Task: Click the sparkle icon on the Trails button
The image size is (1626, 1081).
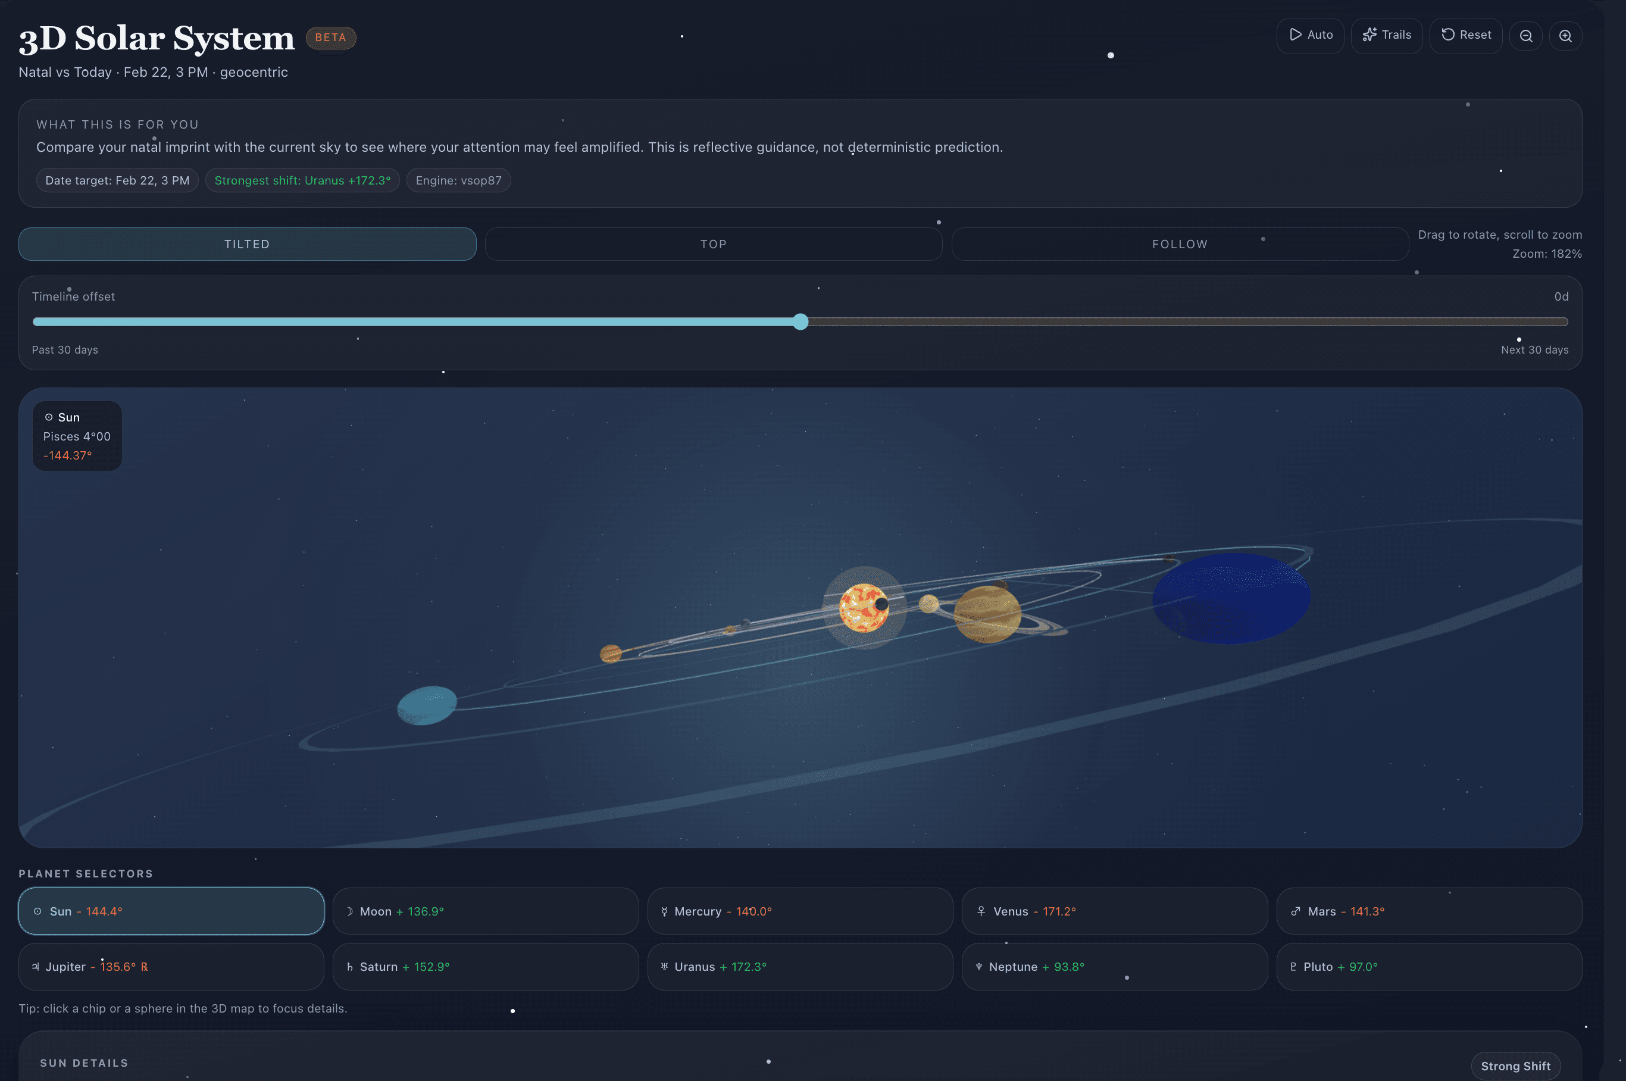Action: click(1369, 35)
